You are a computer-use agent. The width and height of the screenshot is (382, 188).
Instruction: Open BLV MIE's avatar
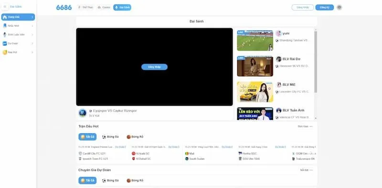(x=279, y=85)
